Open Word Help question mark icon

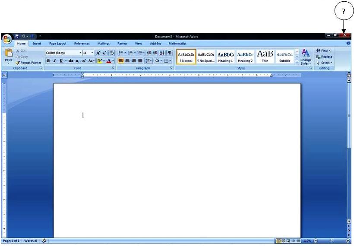pos(348,43)
